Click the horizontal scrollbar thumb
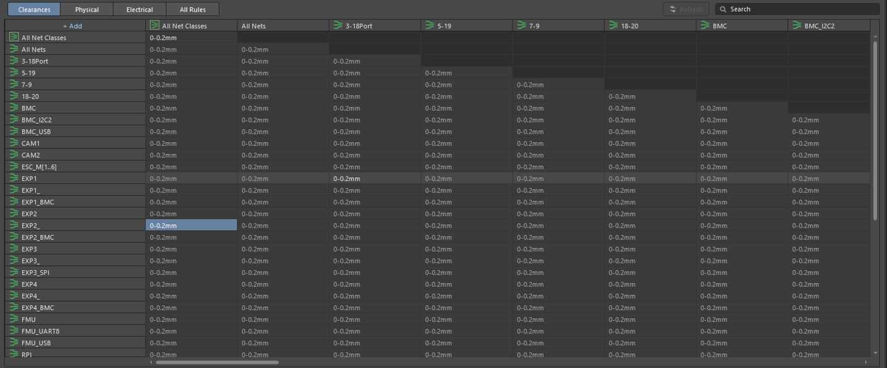The height and width of the screenshot is (368, 887). pos(217,362)
